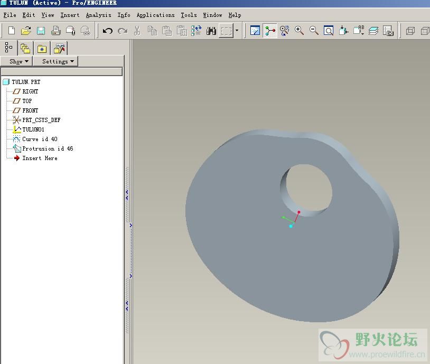Image resolution: width=430 pixels, height=364 pixels.
Task: Activate the box selection tool
Action: [226, 31]
